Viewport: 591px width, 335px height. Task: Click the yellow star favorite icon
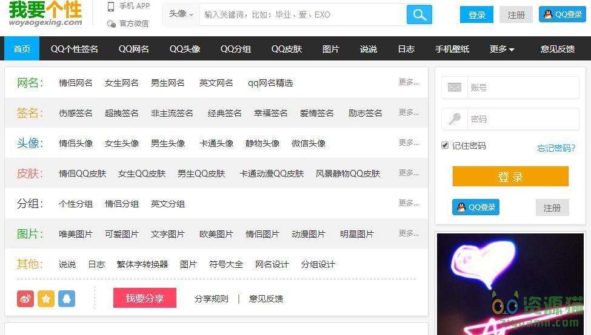(46, 299)
